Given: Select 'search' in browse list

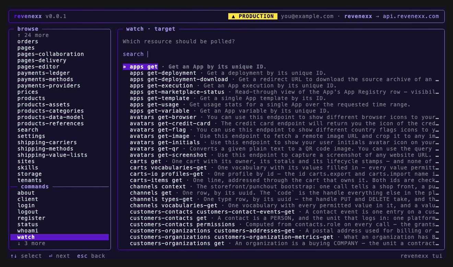Looking at the screenshot, I should point(28,130).
